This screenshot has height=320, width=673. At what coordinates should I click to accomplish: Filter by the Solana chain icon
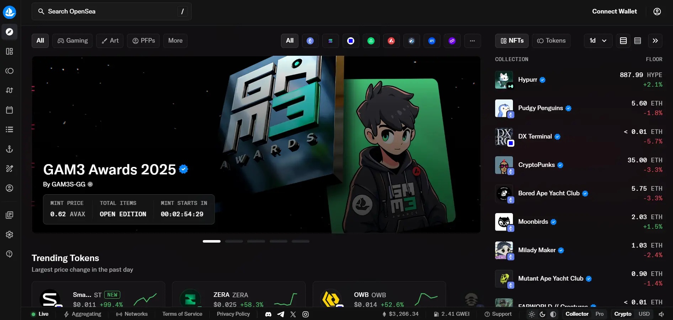(330, 41)
